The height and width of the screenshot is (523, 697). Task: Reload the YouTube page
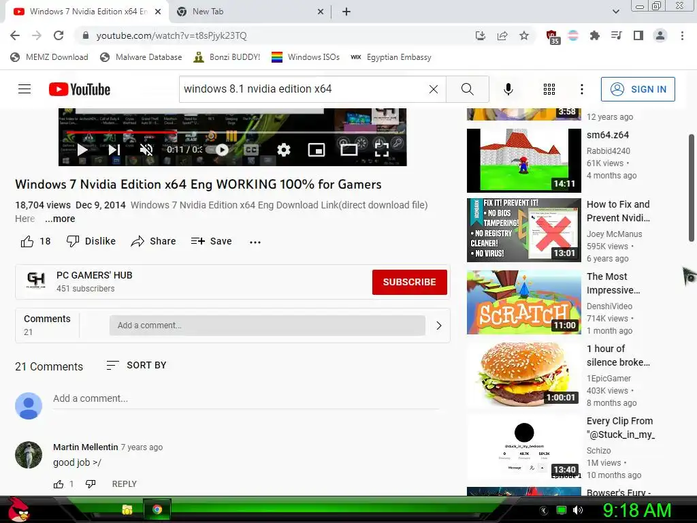pos(59,35)
